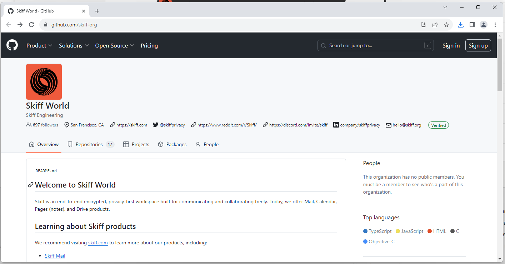Open the 697 followers link
The height and width of the screenshot is (264, 505).
click(42, 125)
